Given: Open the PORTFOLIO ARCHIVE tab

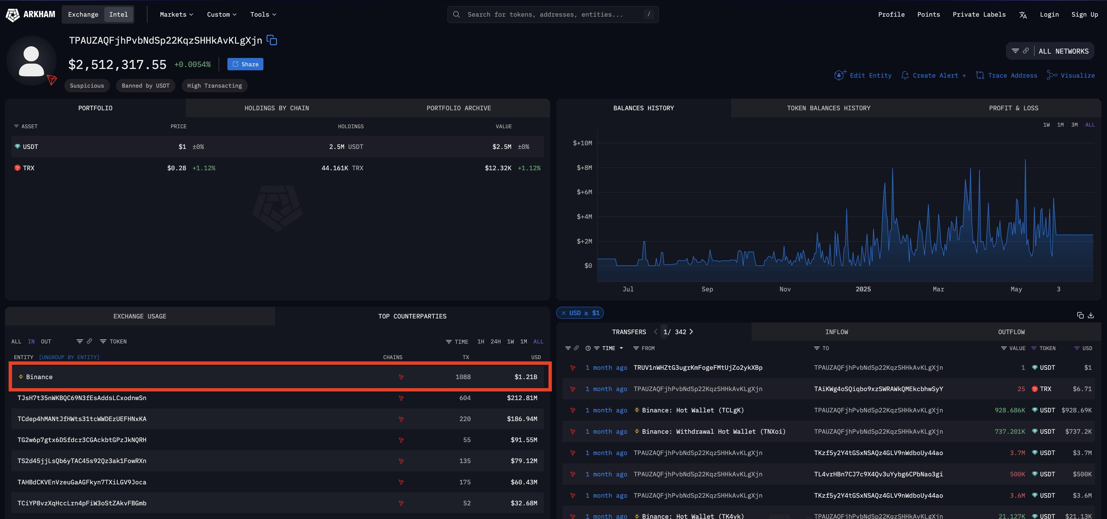Looking at the screenshot, I should [x=458, y=108].
